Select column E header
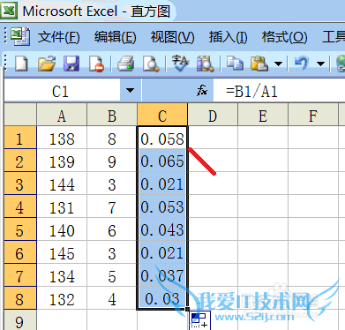The image size is (345, 330). pyautogui.click(x=263, y=116)
